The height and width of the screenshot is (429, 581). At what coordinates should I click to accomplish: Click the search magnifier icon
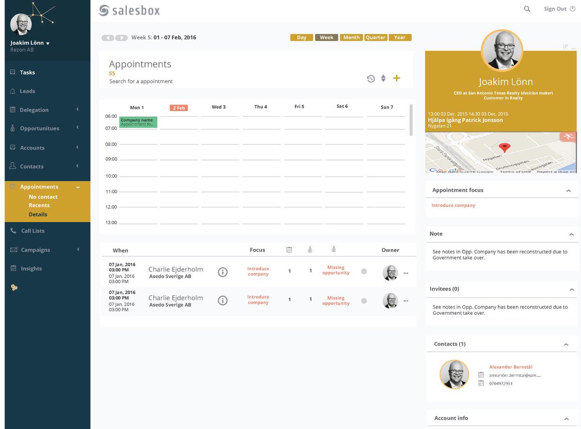click(x=527, y=9)
